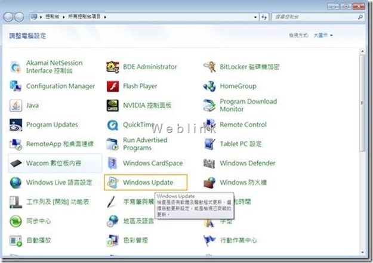The height and width of the screenshot is (263, 373).
Task: Click the 字型 fonts label
Action: 226,222
